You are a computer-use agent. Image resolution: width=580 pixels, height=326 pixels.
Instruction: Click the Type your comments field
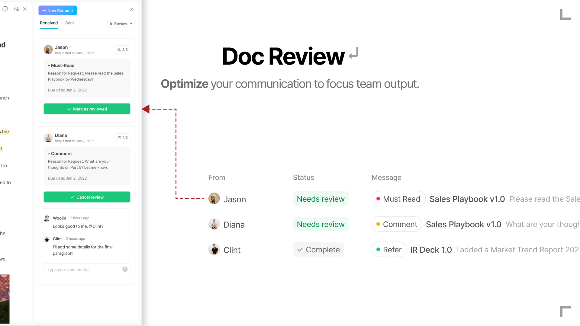(83, 269)
